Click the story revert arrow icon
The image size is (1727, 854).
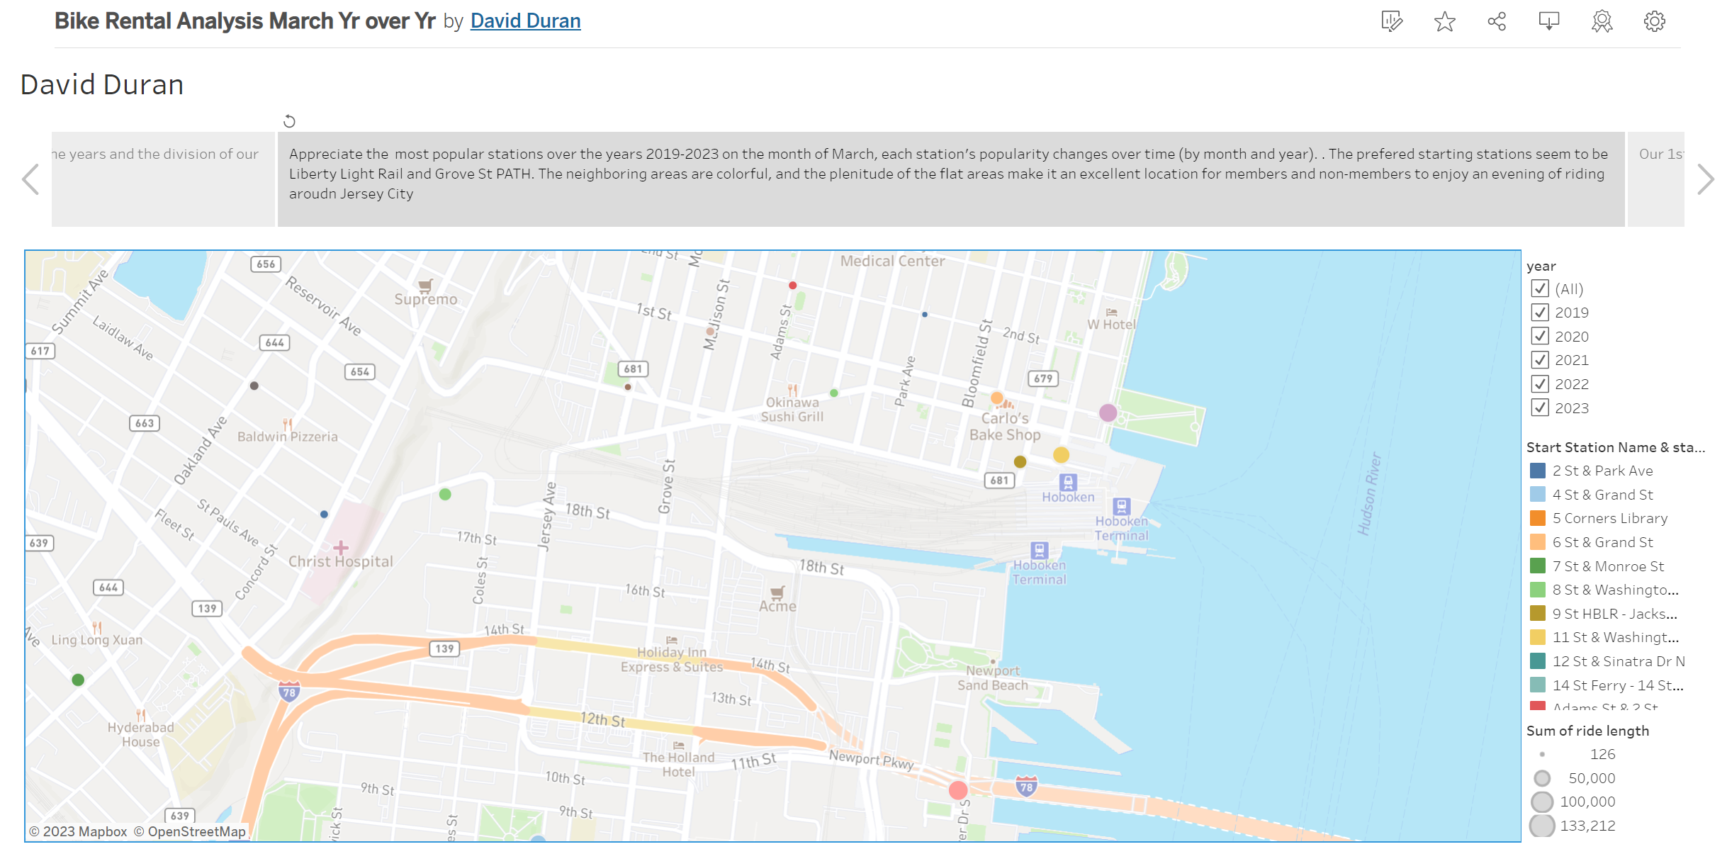pyautogui.click(x=289, y=121)
